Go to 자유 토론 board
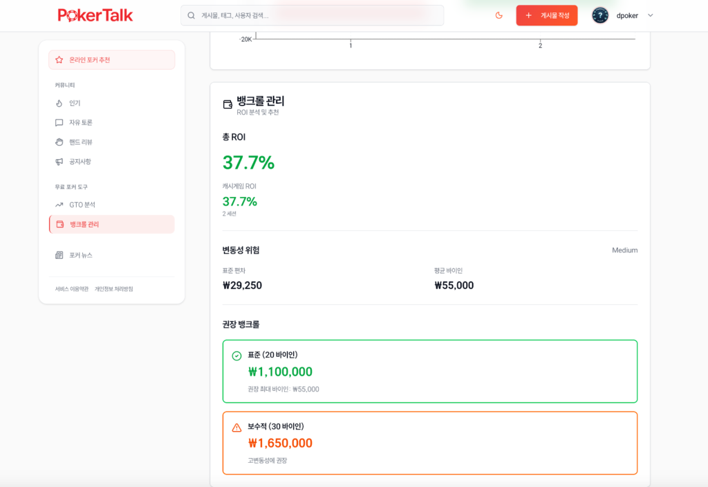This screenshot has width=708, height=487. click(x=112, y=122)
